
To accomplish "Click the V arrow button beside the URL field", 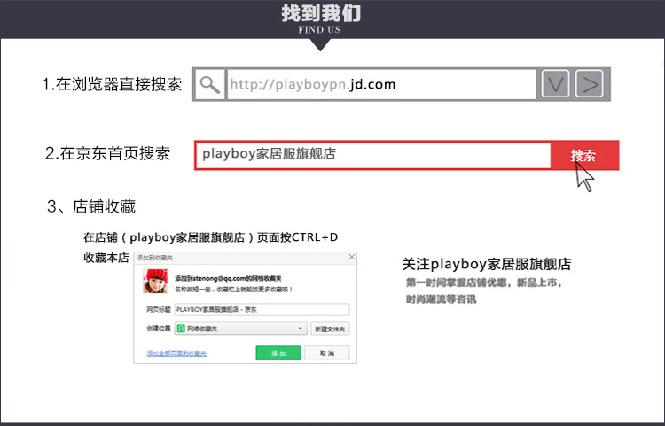I will (x=555, y=84).
